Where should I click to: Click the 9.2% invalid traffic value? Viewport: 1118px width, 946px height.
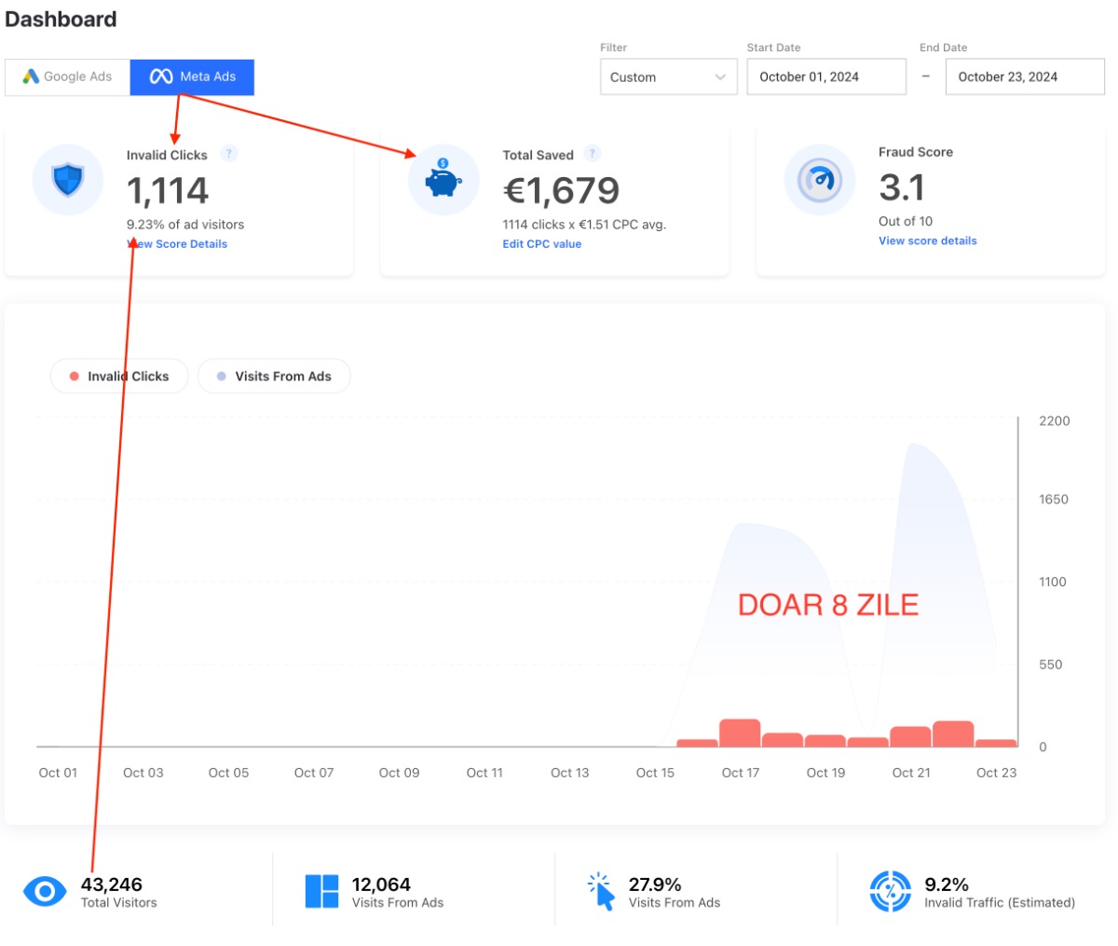click(947, 884)
